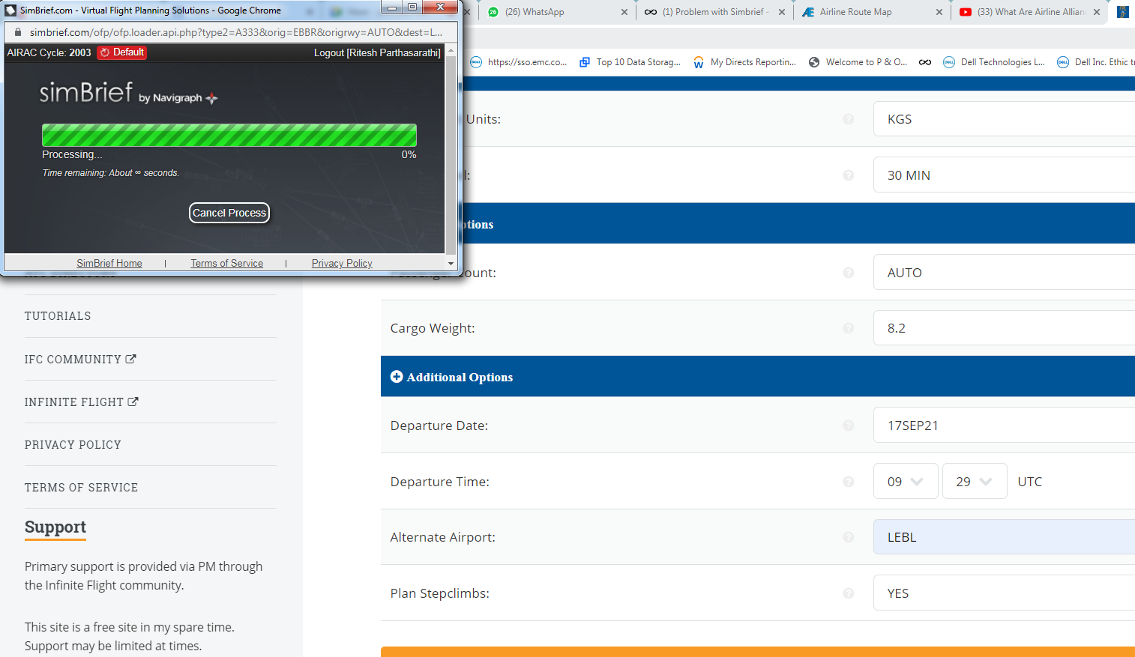Click the URL in the SimBrief popup address bar

[236, 32]
